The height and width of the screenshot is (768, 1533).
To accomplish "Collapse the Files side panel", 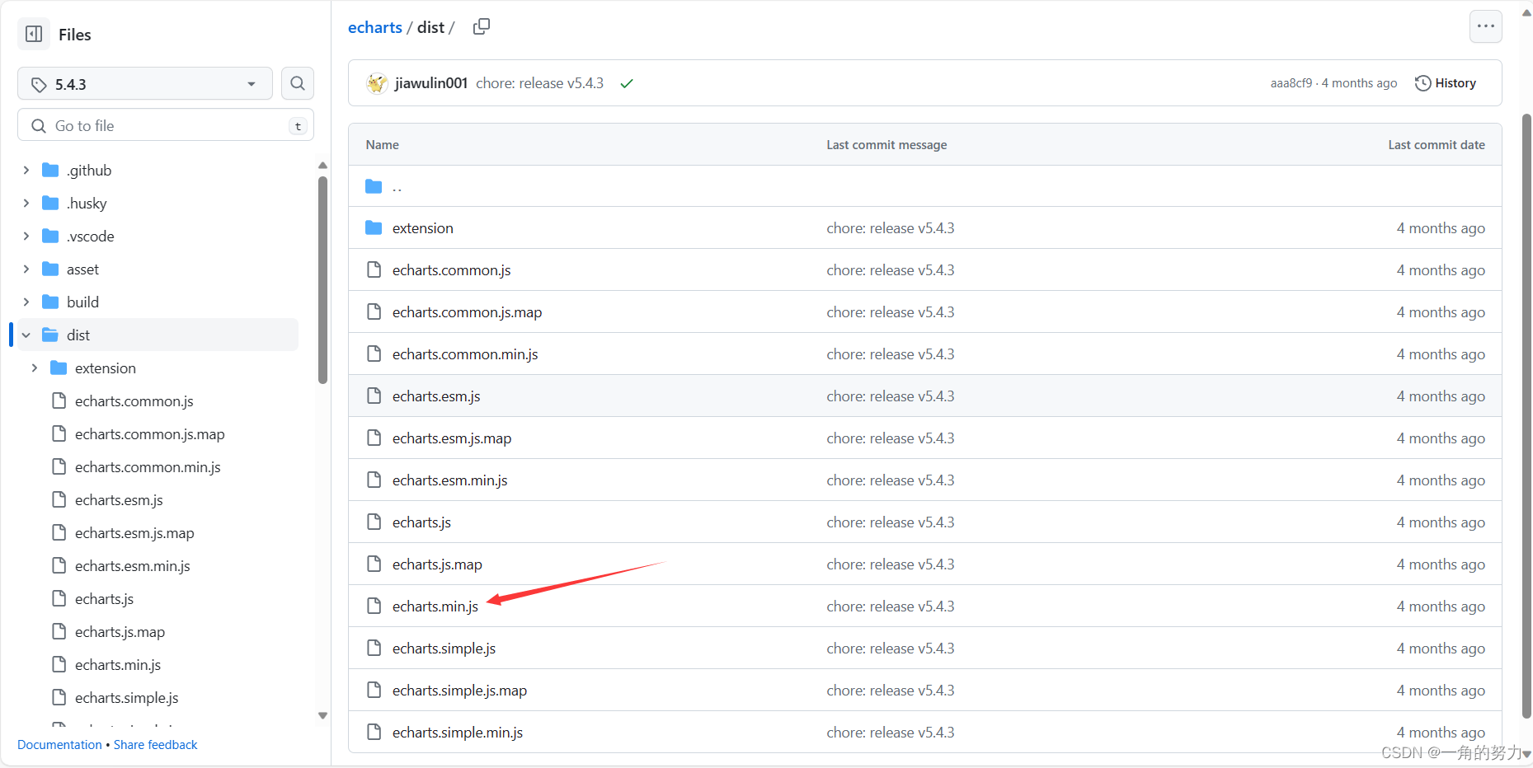I will (33, 34).
